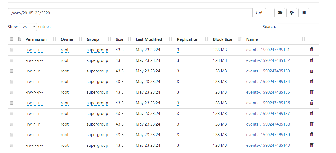Sort table by Permission column arrows
The height and width of the screenshot is (153, 336).
click(54, 39)
